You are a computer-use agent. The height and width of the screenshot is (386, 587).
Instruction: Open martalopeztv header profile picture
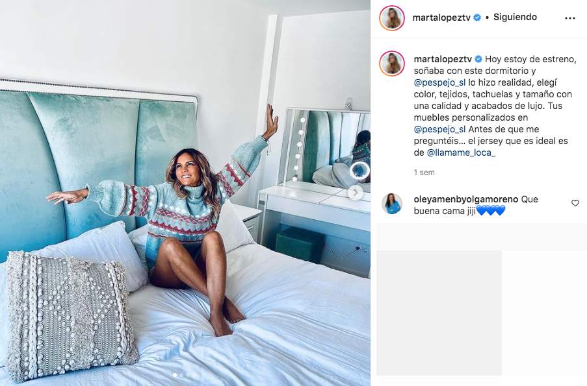click(x=392, y=18)
